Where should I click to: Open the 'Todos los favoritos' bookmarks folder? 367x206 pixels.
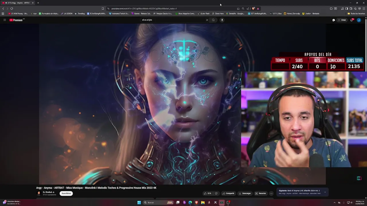point(356,13)
